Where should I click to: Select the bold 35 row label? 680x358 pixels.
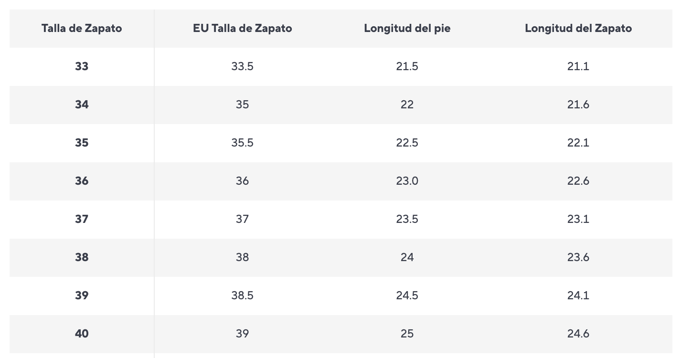pos(82,143)
